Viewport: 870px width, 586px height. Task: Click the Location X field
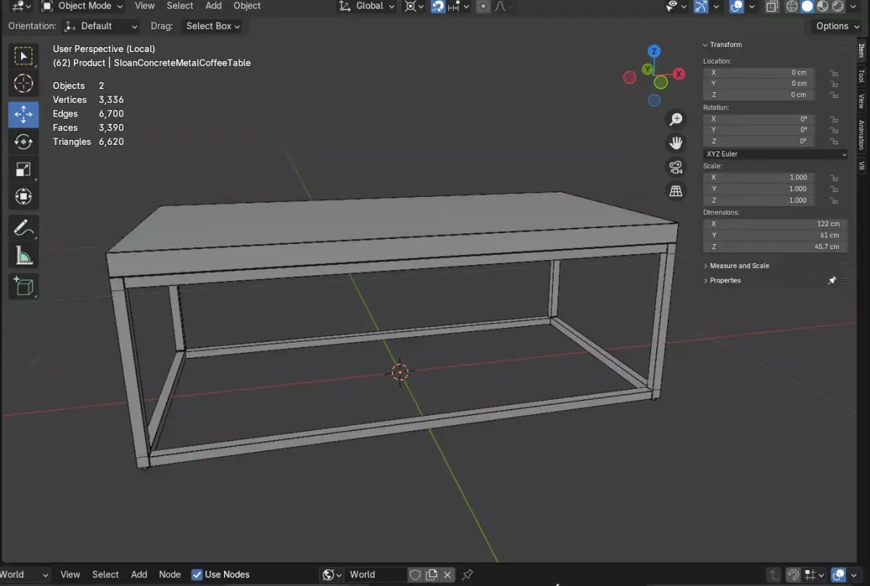759,72
